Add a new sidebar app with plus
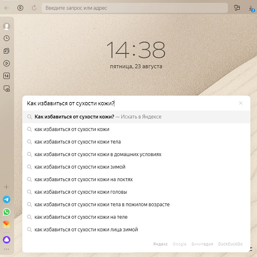The width and height of the screenshot is (257, 257). pyautogui.click(x=7, y=187)
